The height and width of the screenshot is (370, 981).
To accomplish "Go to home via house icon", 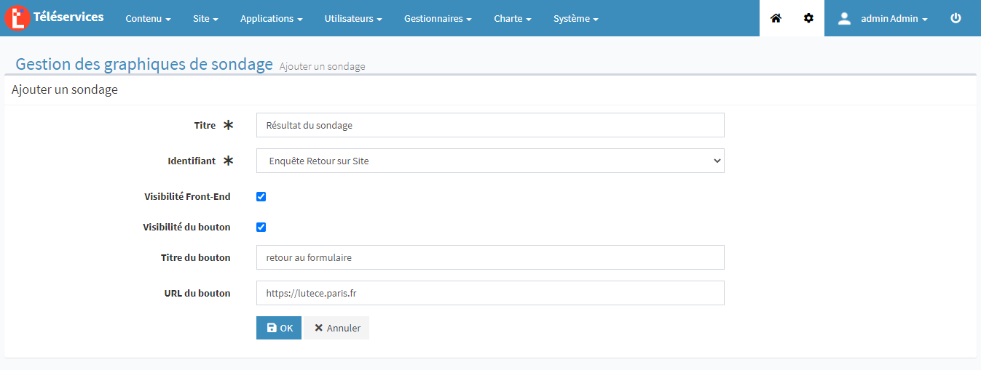I will [776, 18].
